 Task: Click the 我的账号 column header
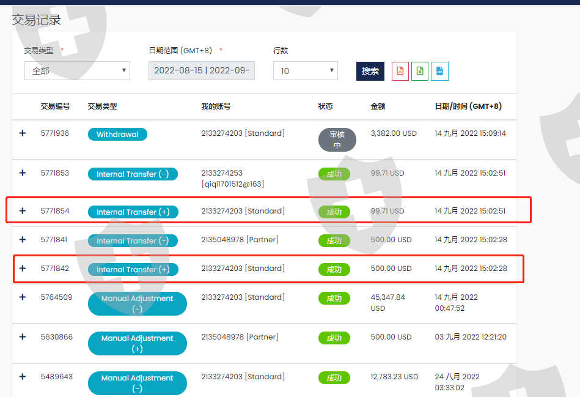216,106
